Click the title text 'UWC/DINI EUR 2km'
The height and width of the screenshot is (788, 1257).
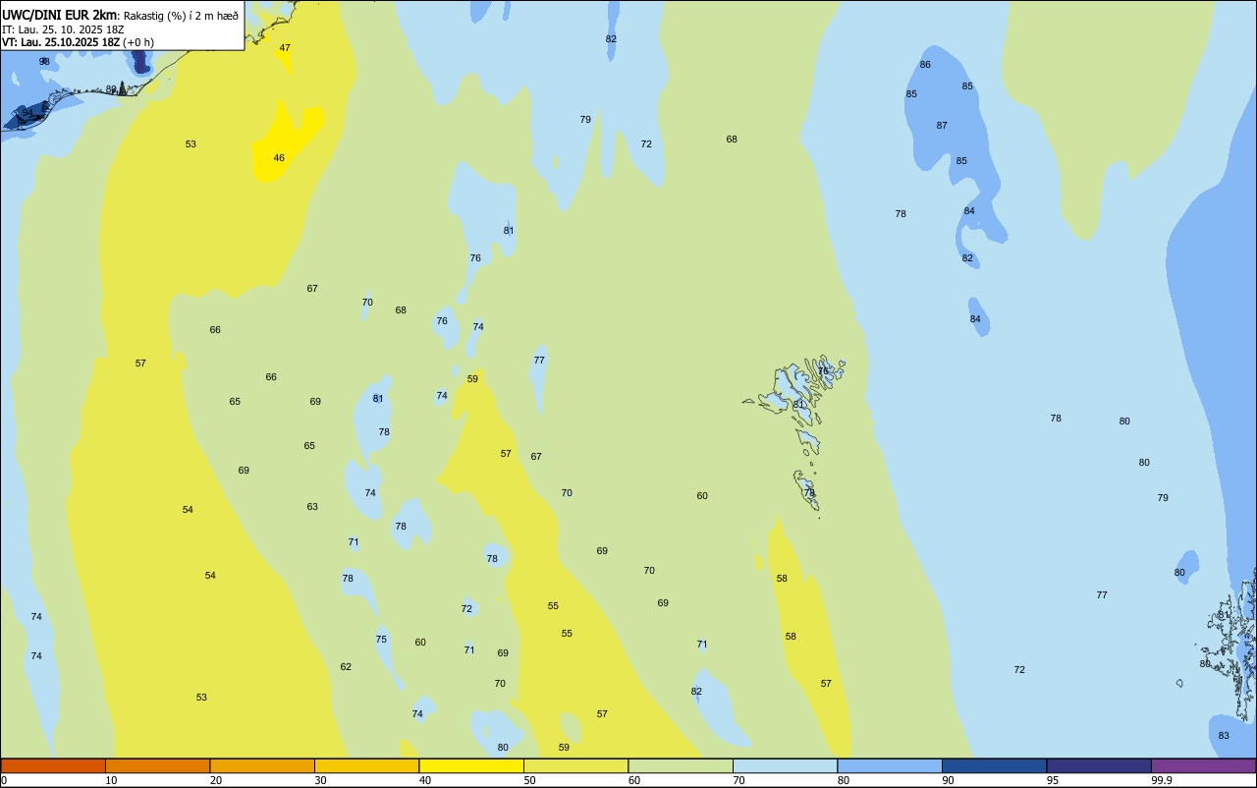pos(59,15)
